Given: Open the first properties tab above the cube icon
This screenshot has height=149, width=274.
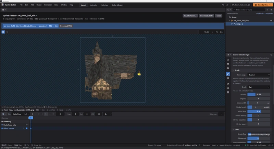Looking at the screenshot, I should pyautogui.click(x=228, y=60).
